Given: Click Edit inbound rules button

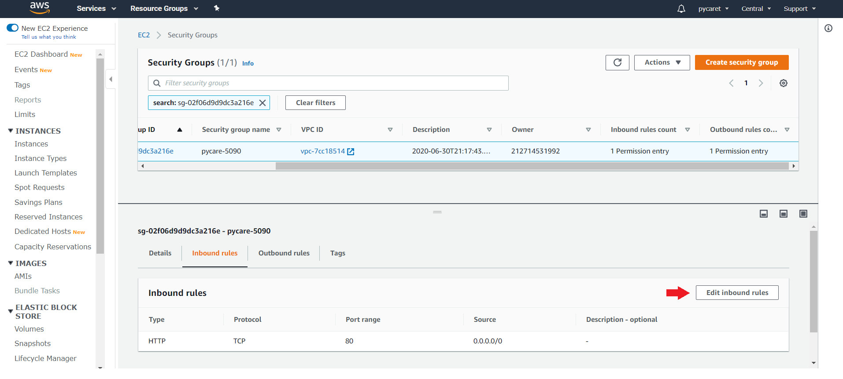Looking at the screenshot, I should click(x=737, y=293).
